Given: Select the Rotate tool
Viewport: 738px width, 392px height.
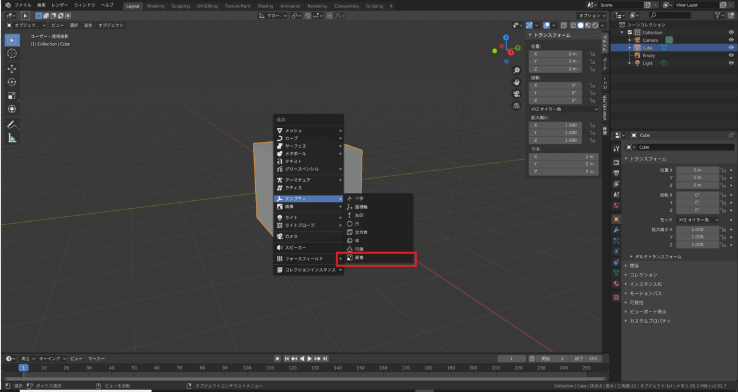Looking at the screenshot, I should click(x=12, y=82).
